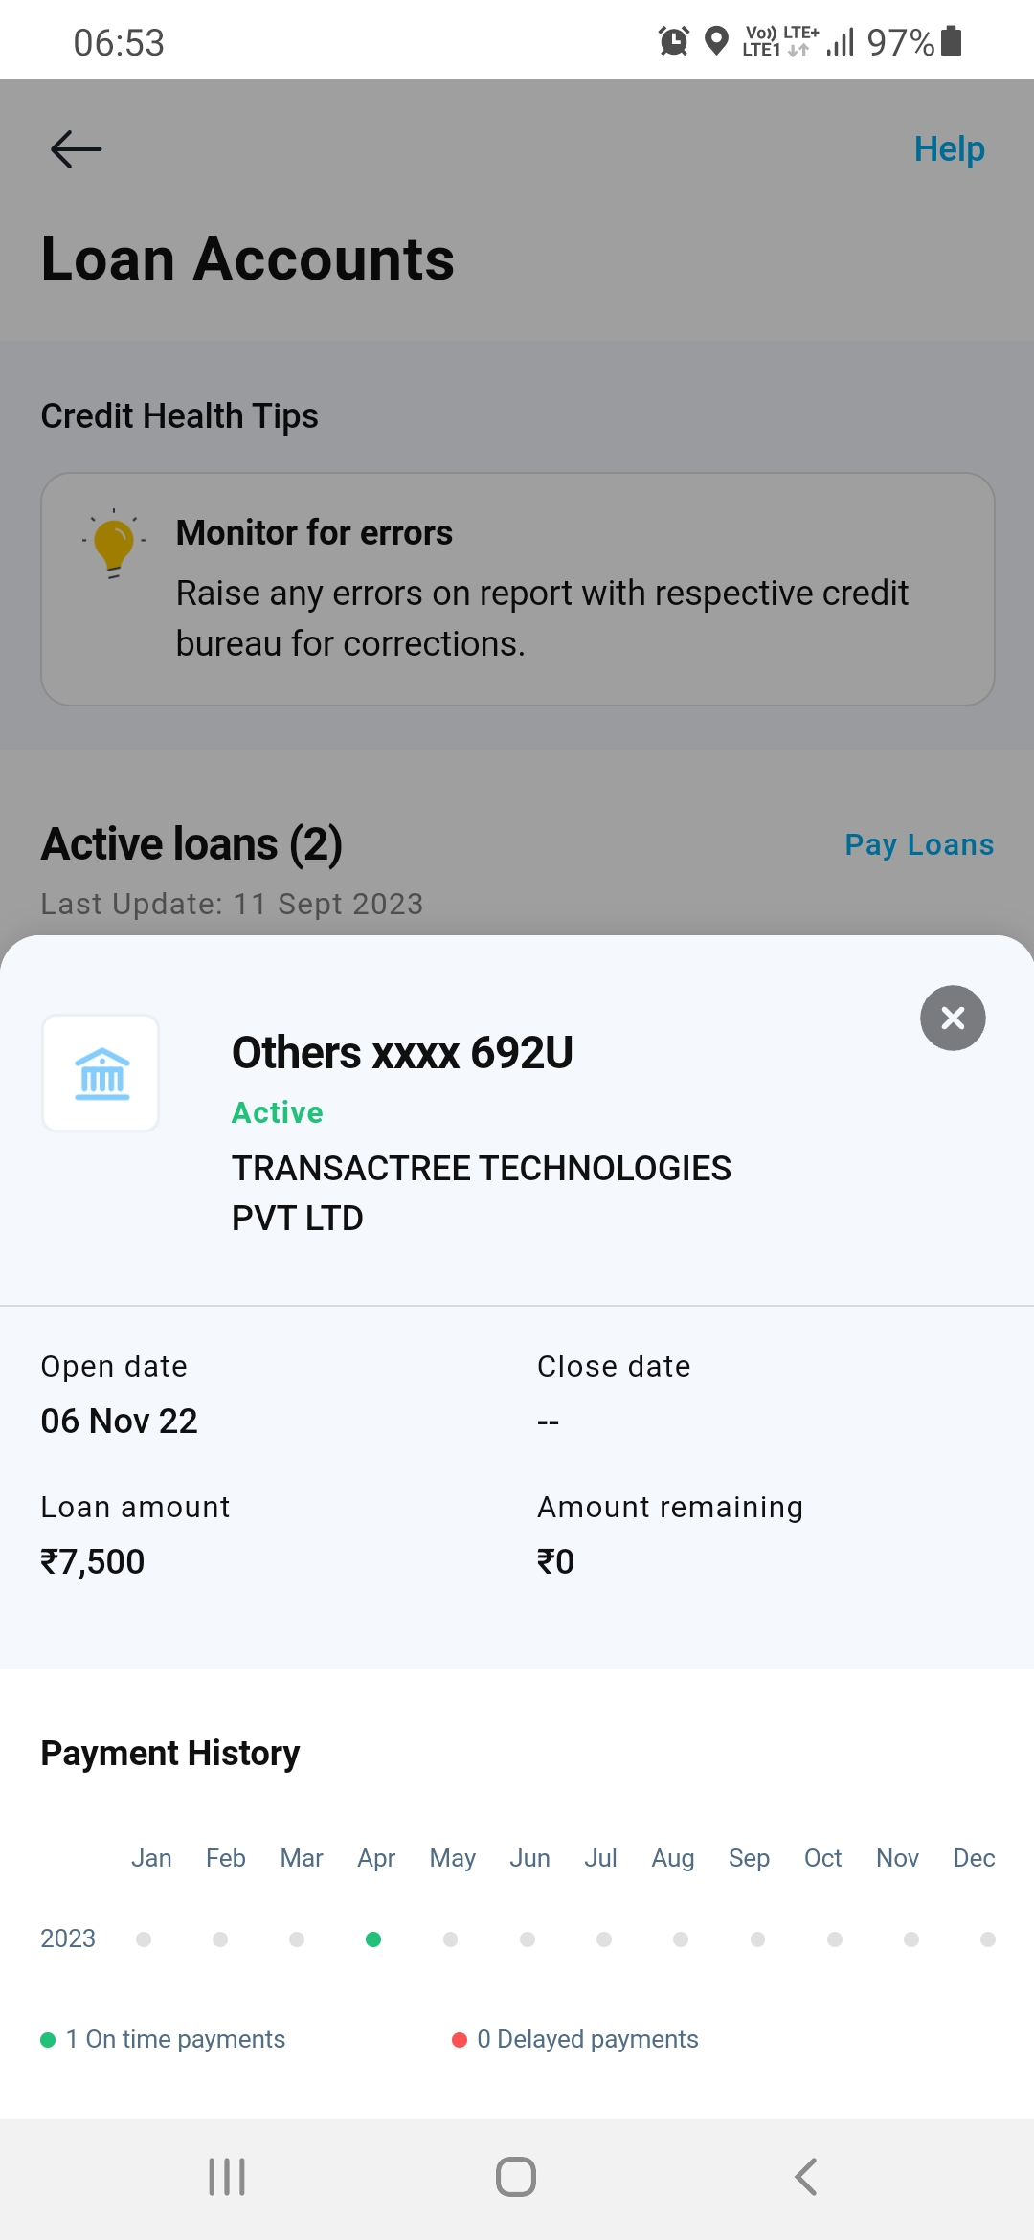This screenshot has width=1034, height=2240.
Task: Tap the location icon in status bar
Action: tap(716, 41)
